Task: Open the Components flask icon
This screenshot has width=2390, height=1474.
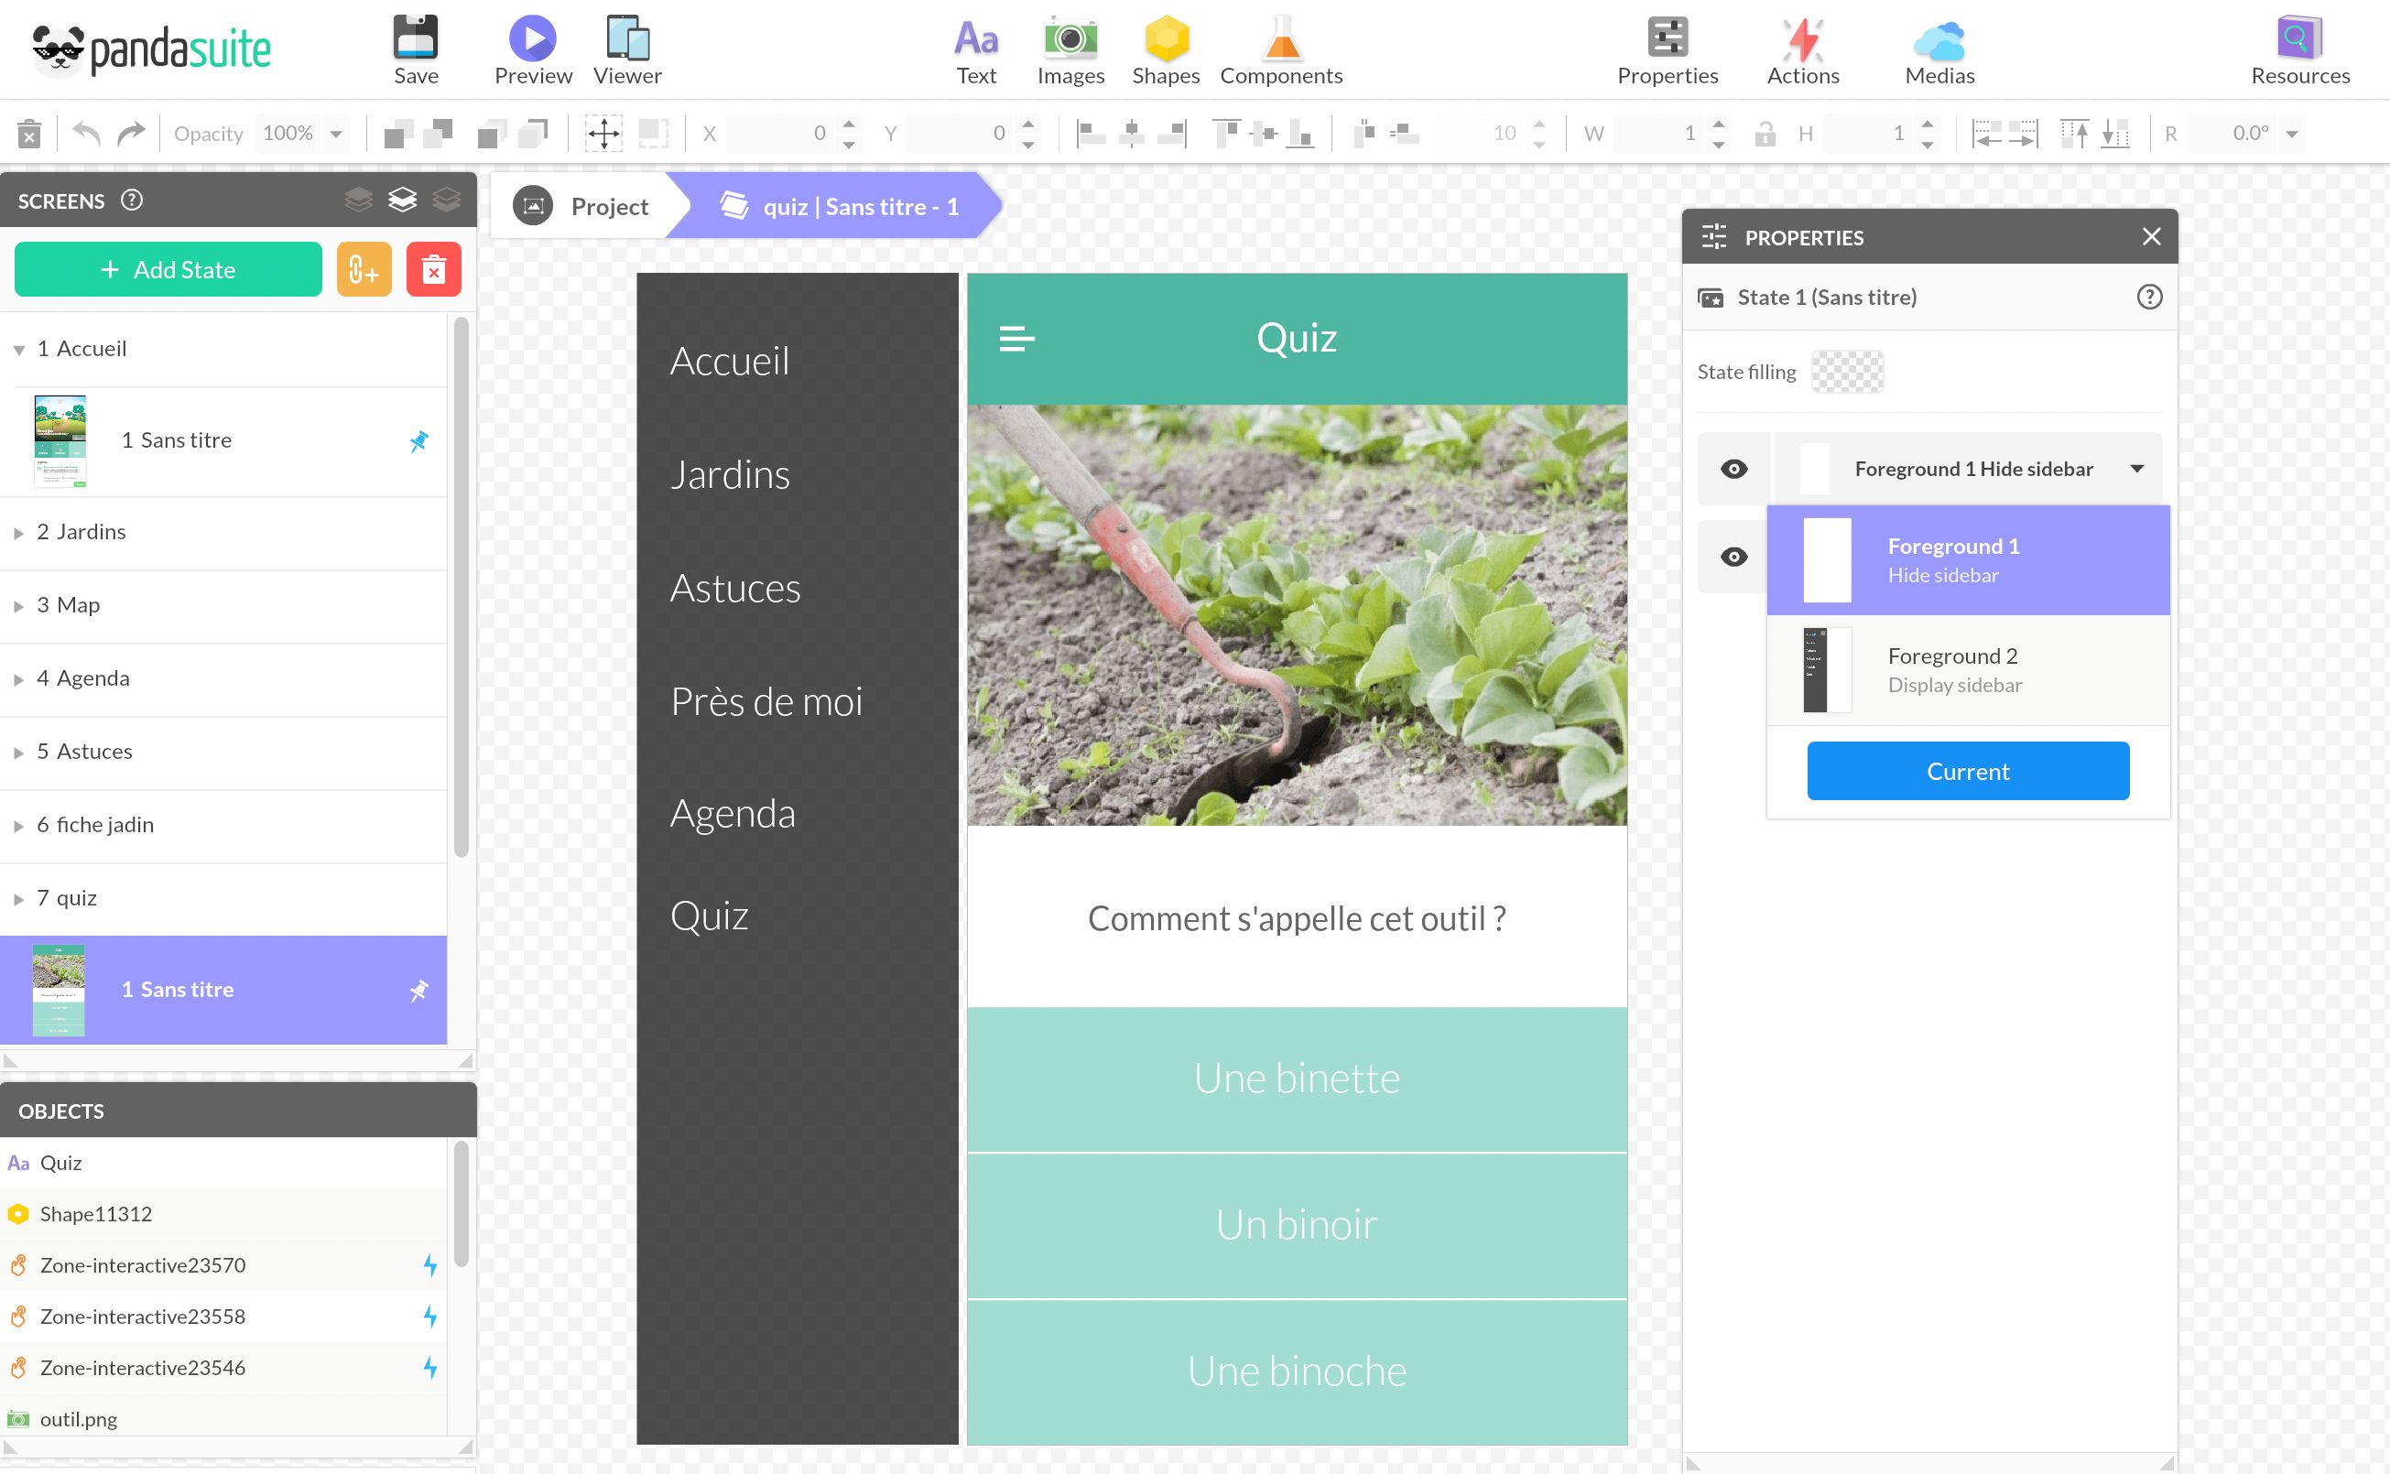Action: click(1280, 39)
